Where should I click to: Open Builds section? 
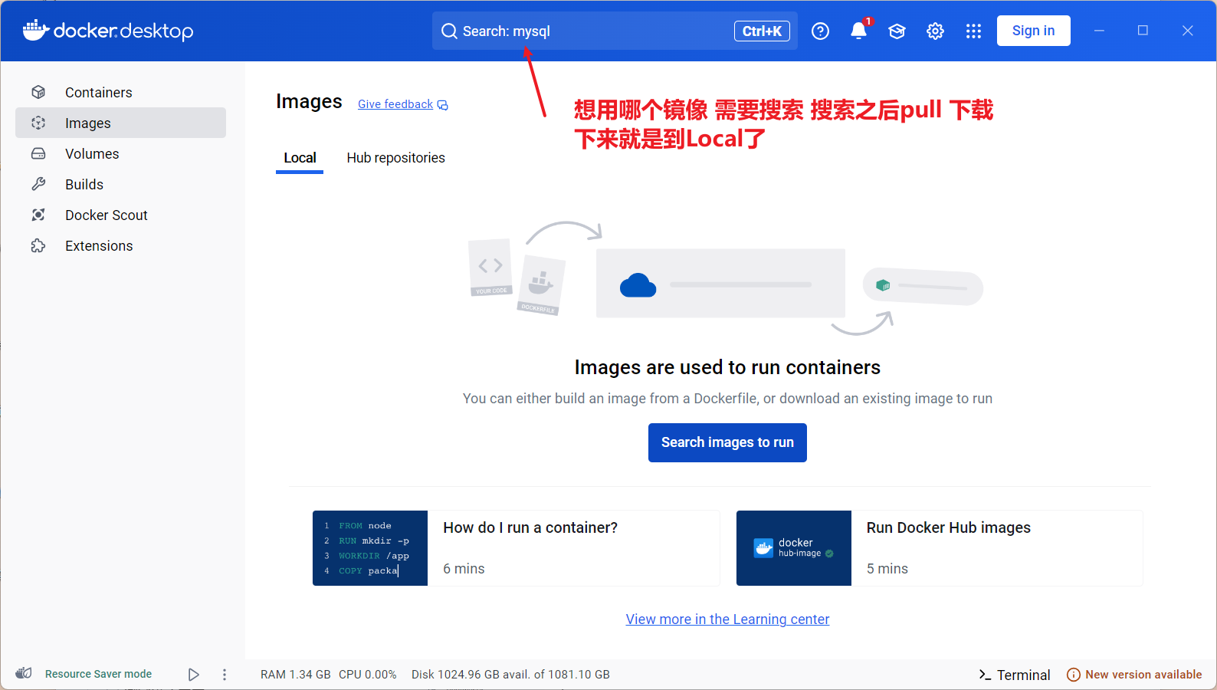pos(121,184)
